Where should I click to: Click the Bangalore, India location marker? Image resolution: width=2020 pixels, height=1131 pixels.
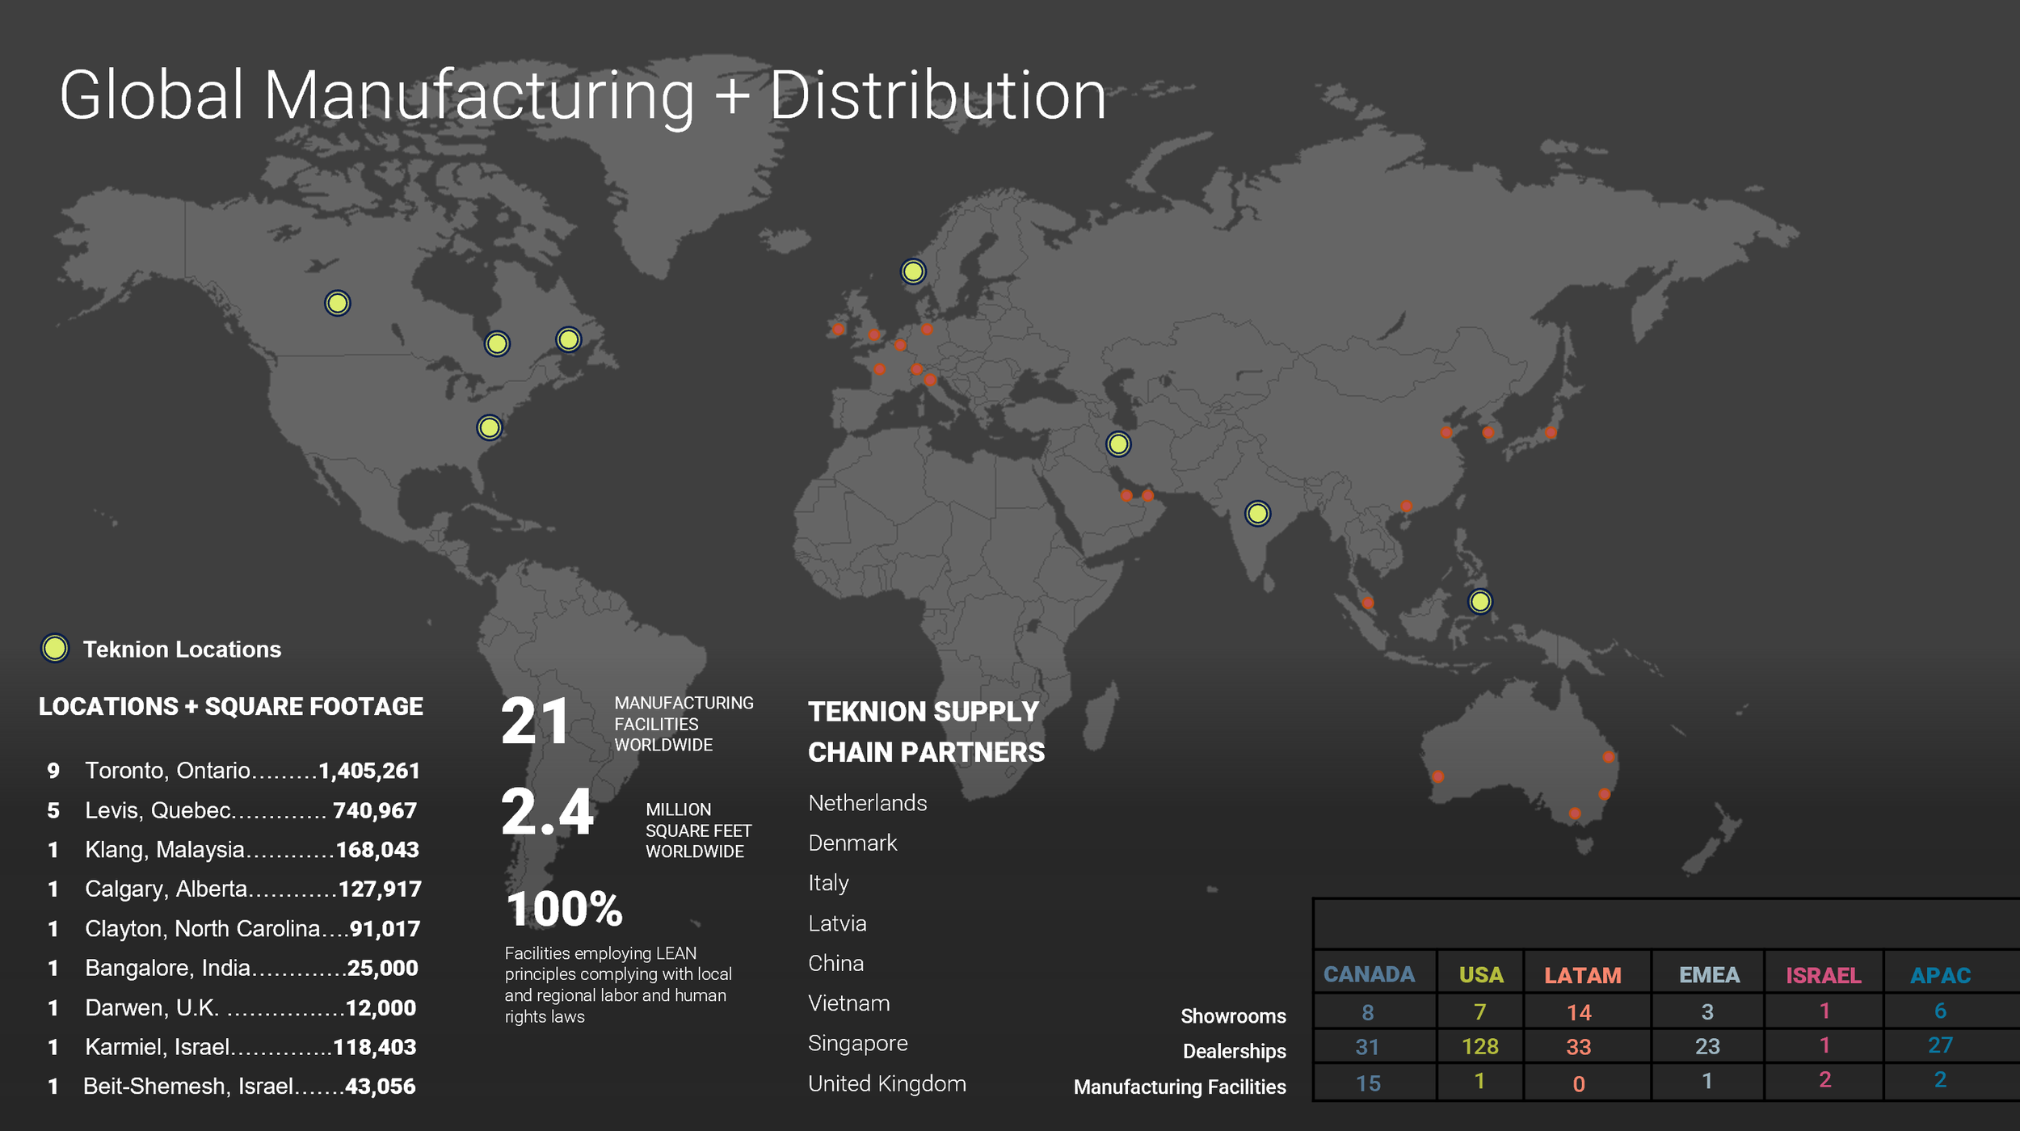(1257, 513)
